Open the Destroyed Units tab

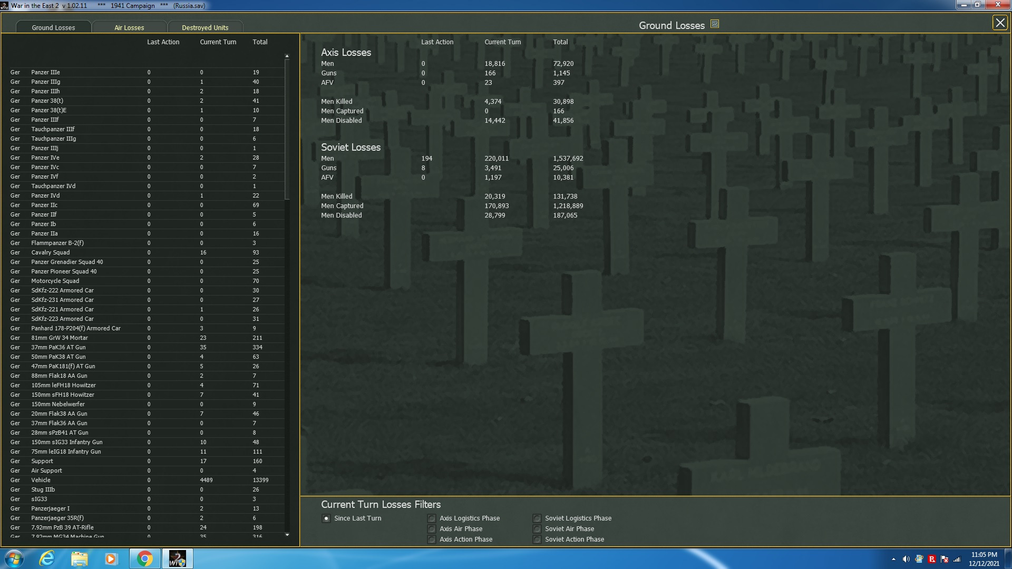[x=205, y=27]
